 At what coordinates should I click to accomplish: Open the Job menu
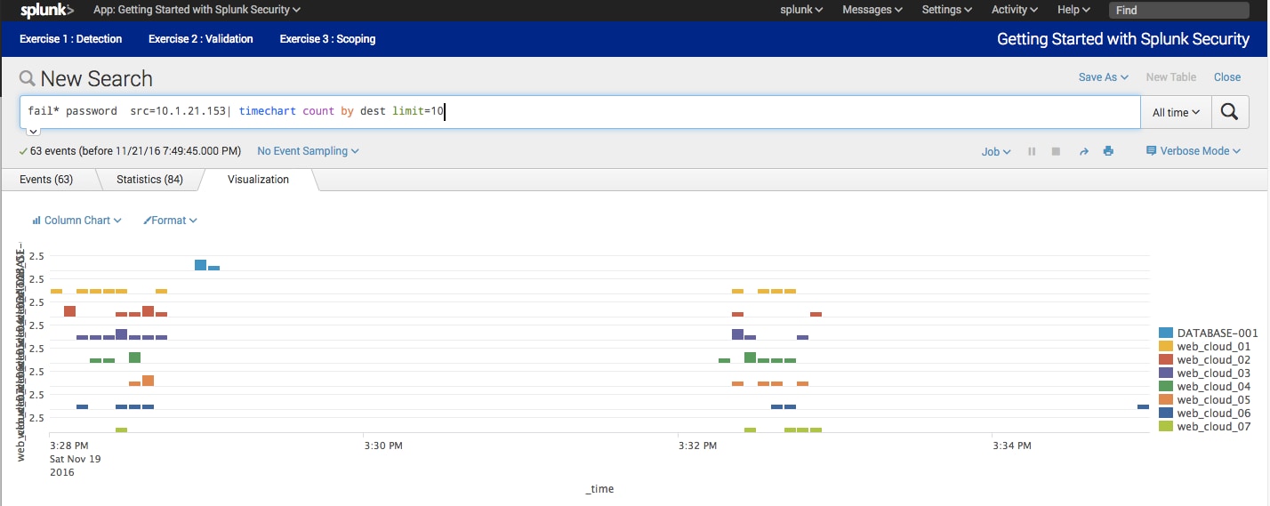tap(996, 152)
